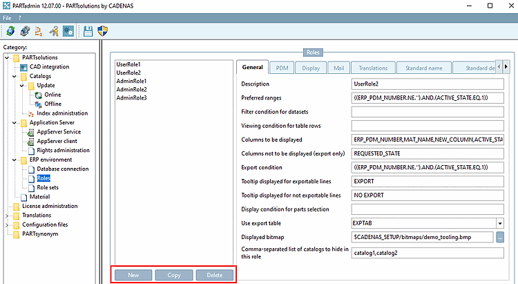518x284 pixels.
Task: Collapse the ERP environment node
Action: 15,160
